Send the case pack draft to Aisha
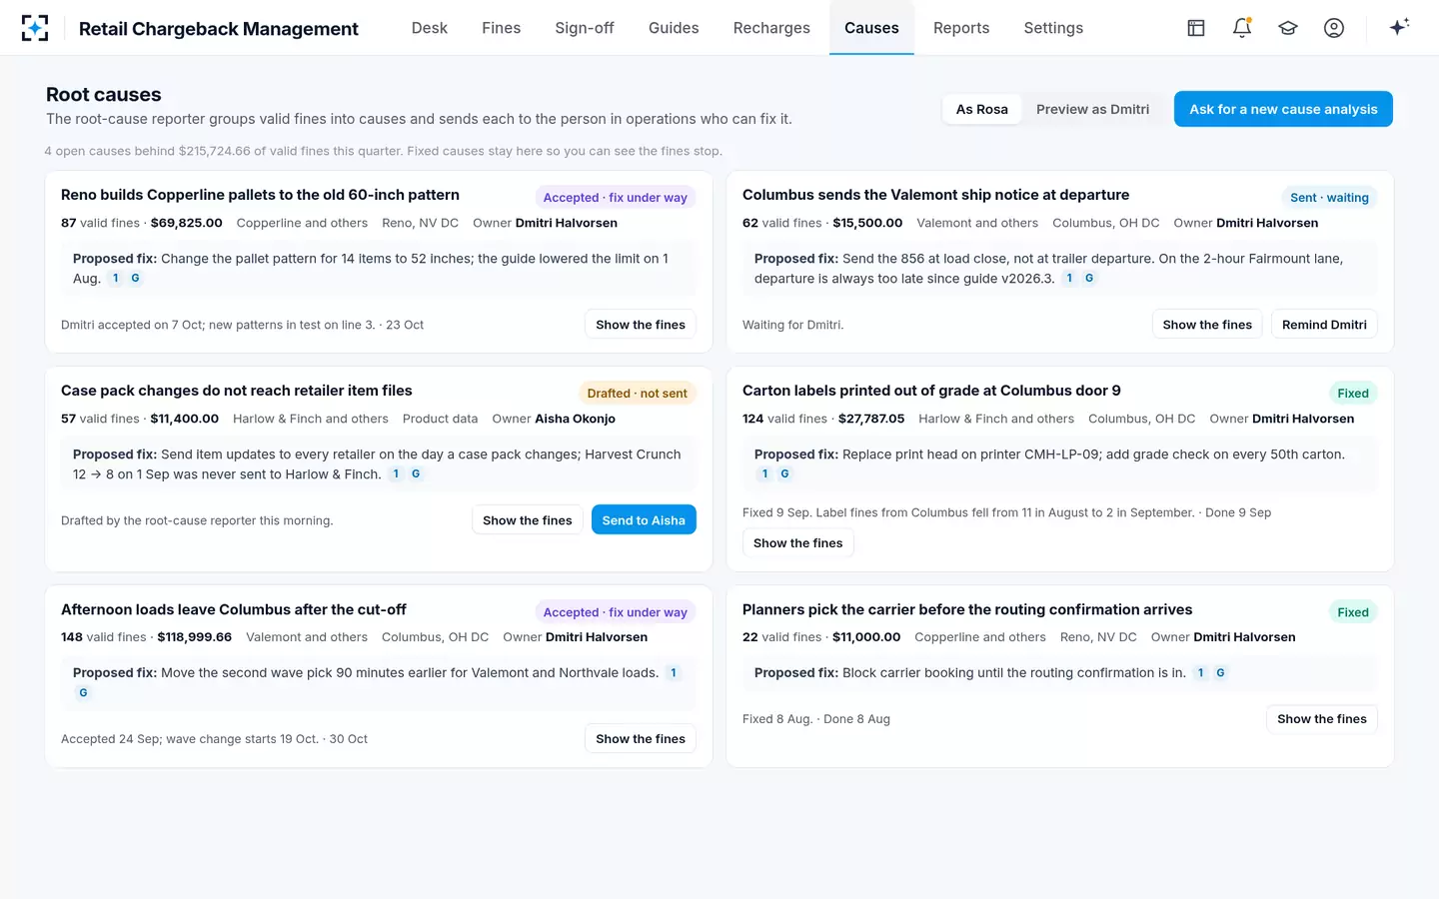Viewport: 1439px width, 899px height. [x=644, y=520]
